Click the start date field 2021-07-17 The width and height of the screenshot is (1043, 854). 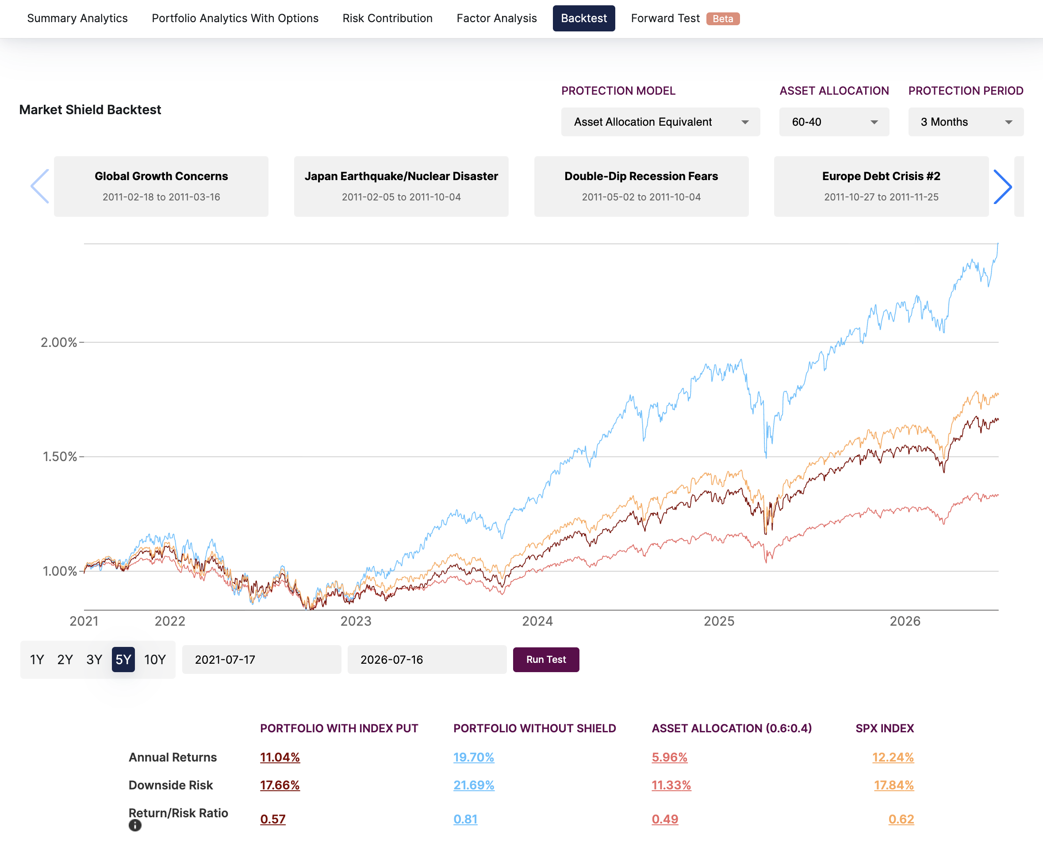(261, 660)
